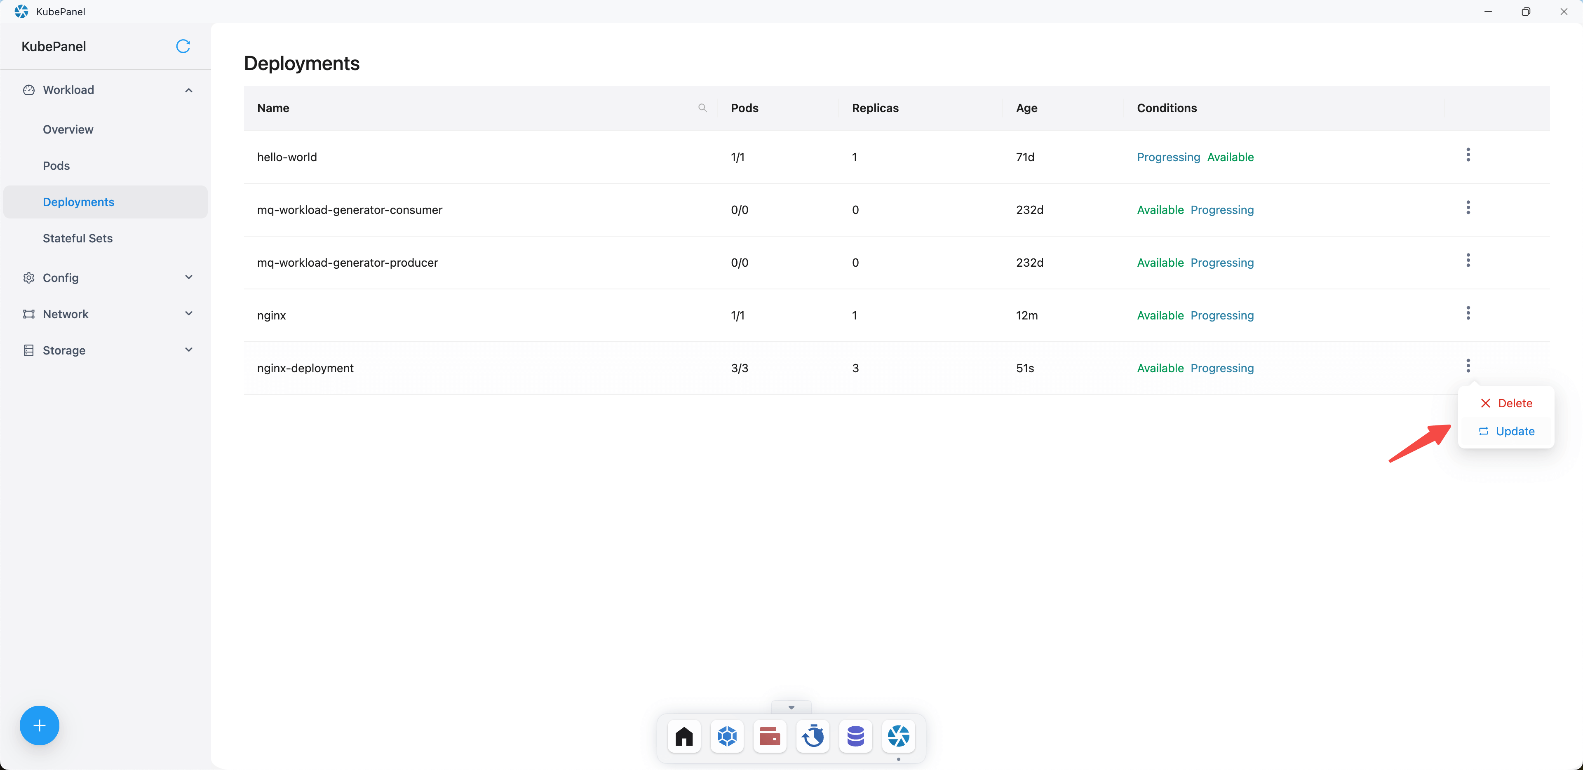Image resolution: width=1583 pixels, height=770 pixels.
Task: Click the refresh icon beside KubePanel title
Action: [183, 46]
